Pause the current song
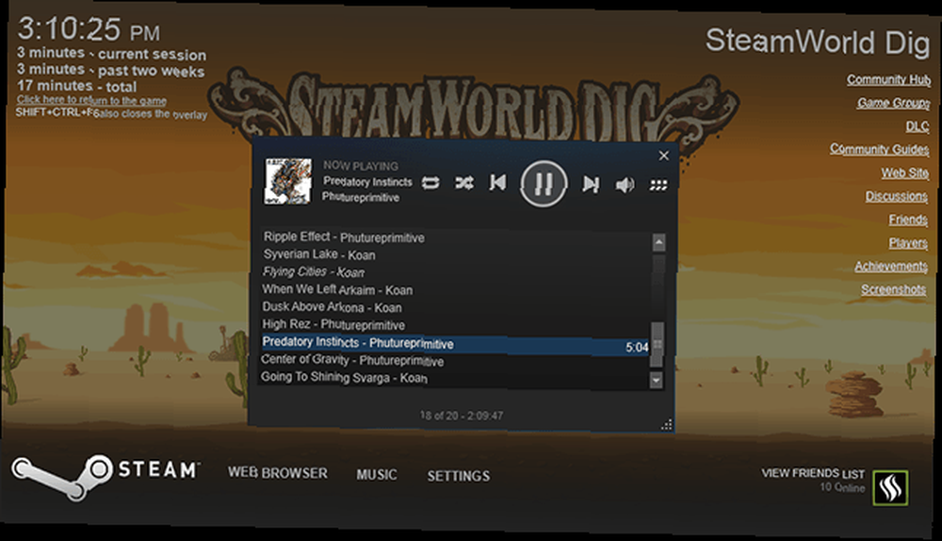The image size is (942, 541). (544, 184)
